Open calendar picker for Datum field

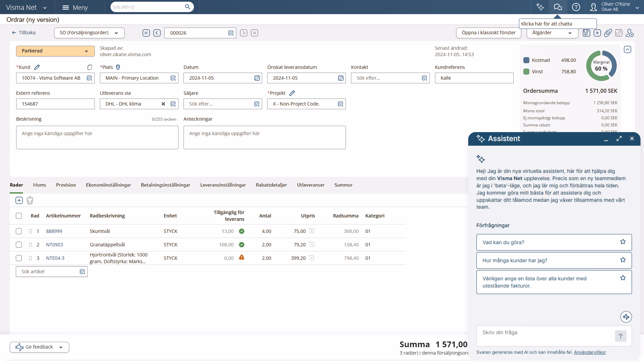(257, 78)
